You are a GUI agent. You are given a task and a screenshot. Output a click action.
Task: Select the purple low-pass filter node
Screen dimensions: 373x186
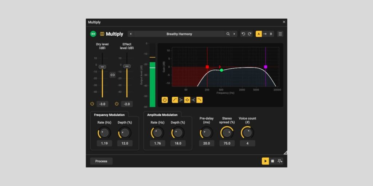tap(266, 67)
